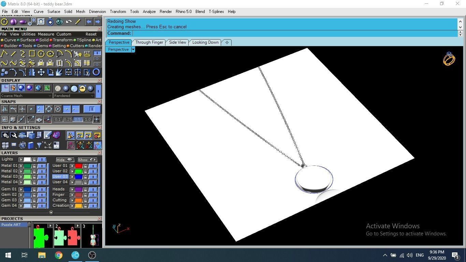Screen dimensions: 466x262
Task: Click the four-viewport layout icon
Action: (5, 146)
